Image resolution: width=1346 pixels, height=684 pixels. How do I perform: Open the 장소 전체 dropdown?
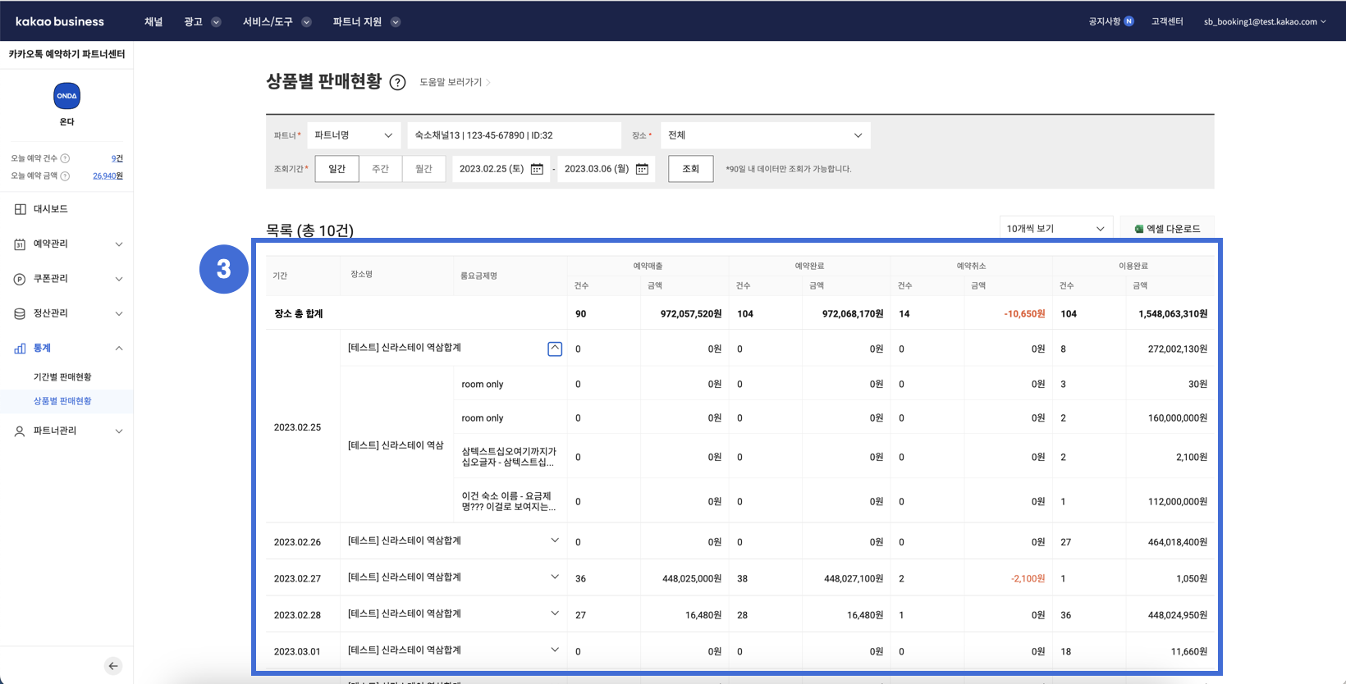pos(765,135)
